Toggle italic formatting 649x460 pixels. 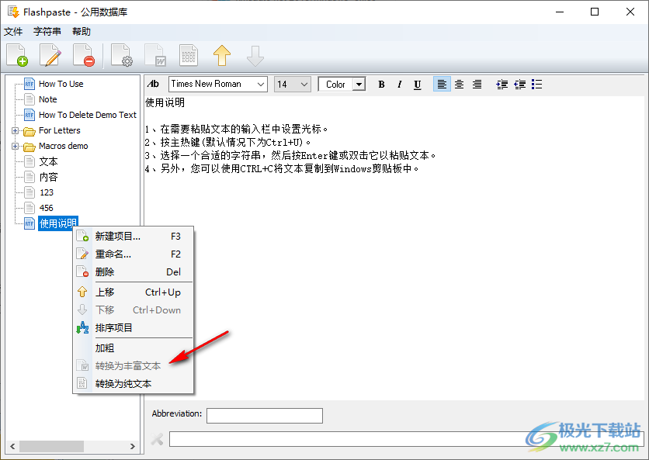[399, 84]
